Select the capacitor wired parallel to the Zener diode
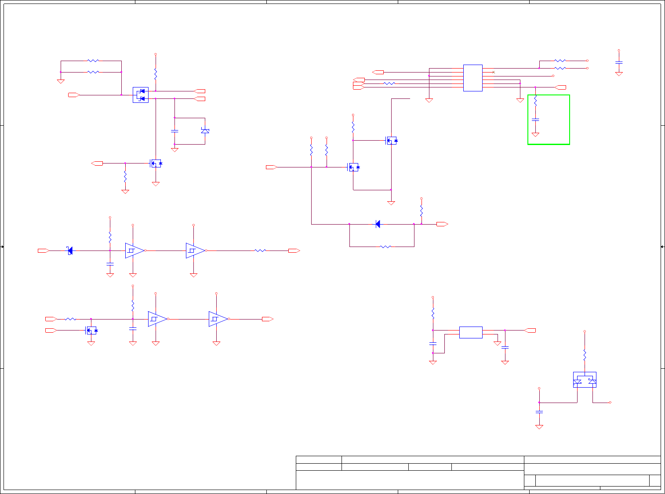Screen dimensions: 665x494 coord(174,131)
